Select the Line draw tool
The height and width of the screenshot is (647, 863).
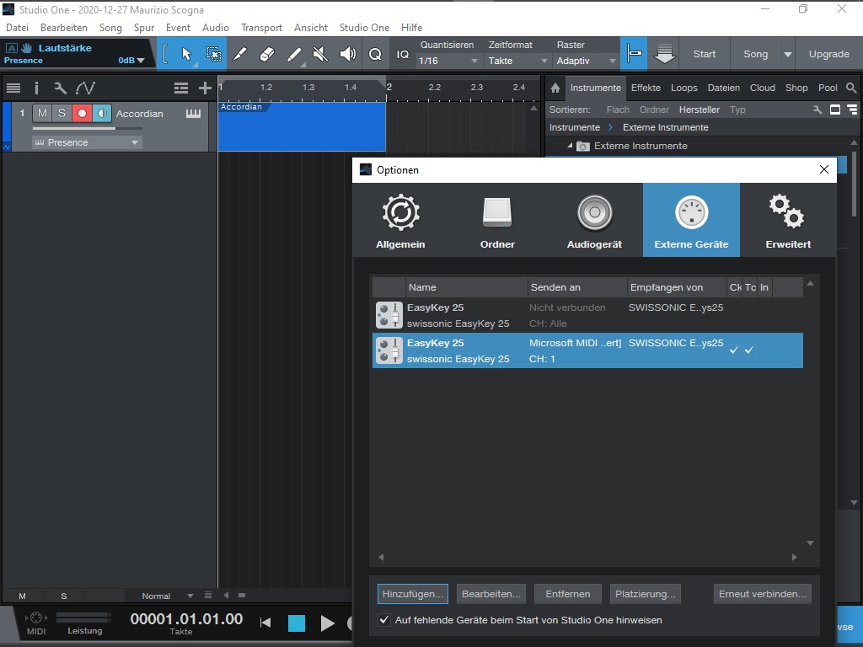(x=294, y=54)
